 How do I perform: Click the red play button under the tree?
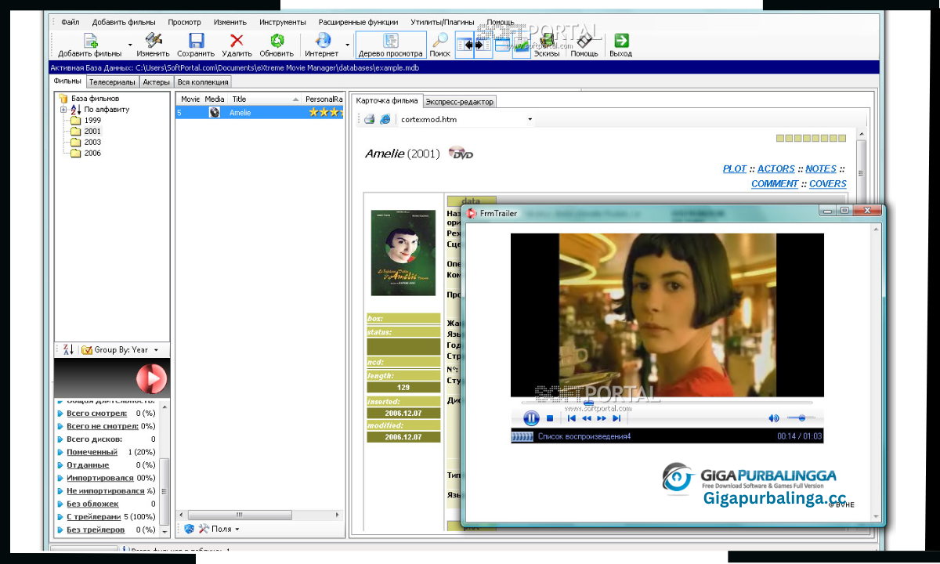click(x=151, y=379)
